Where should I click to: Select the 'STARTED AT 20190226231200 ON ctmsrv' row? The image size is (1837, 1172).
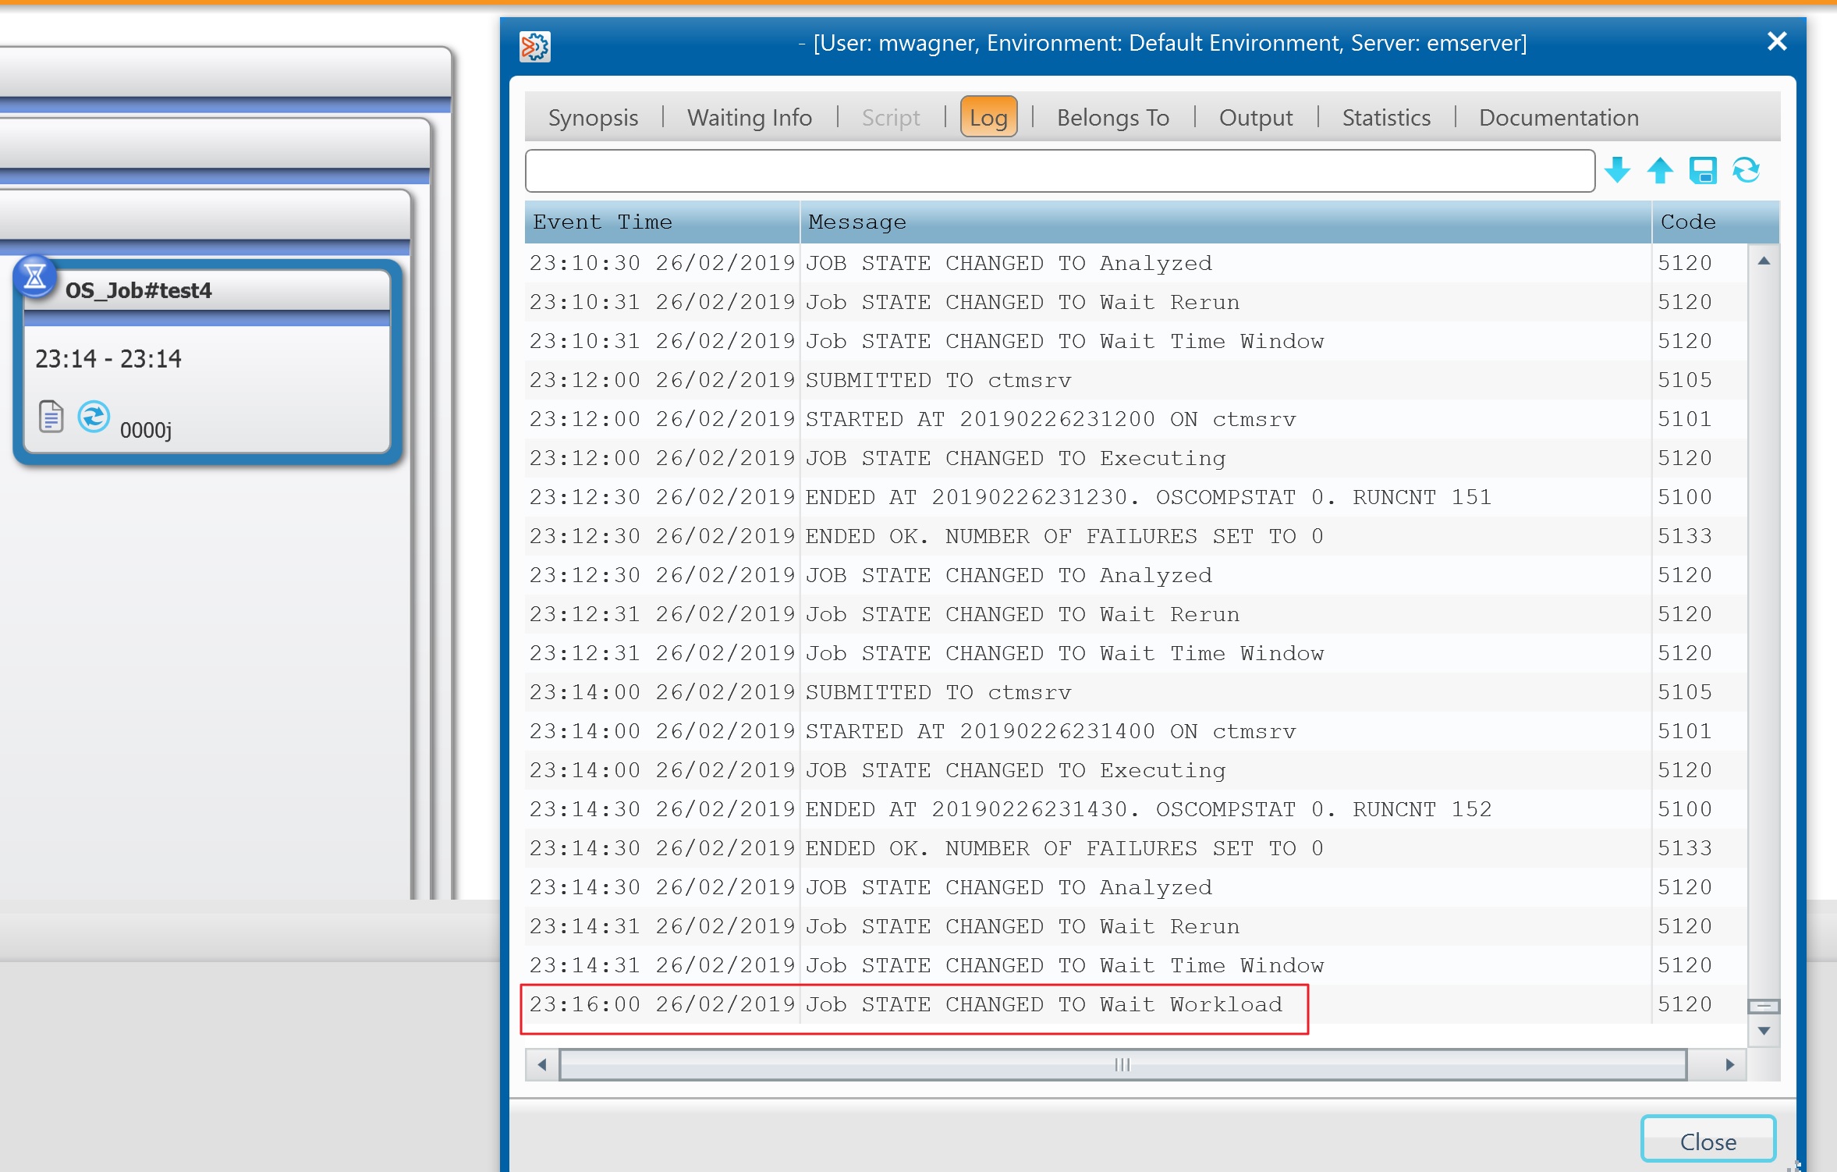(1136, 419)
